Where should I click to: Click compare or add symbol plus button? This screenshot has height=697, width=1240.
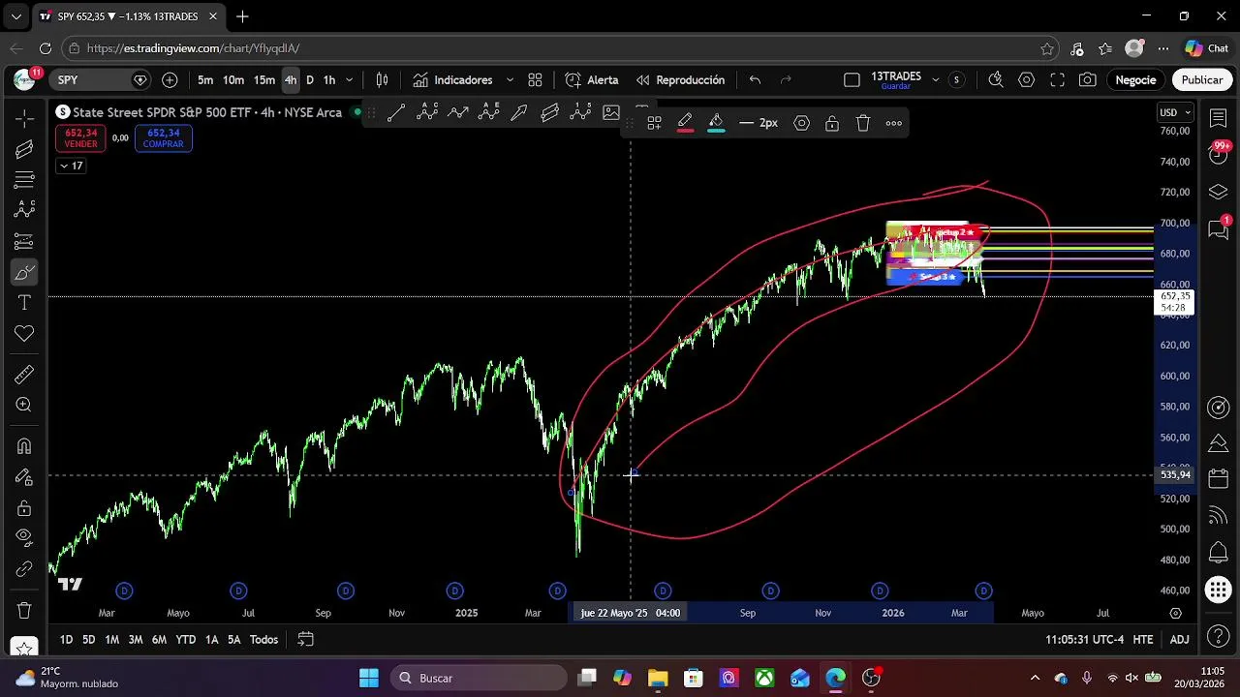click(x=170, y=80)
